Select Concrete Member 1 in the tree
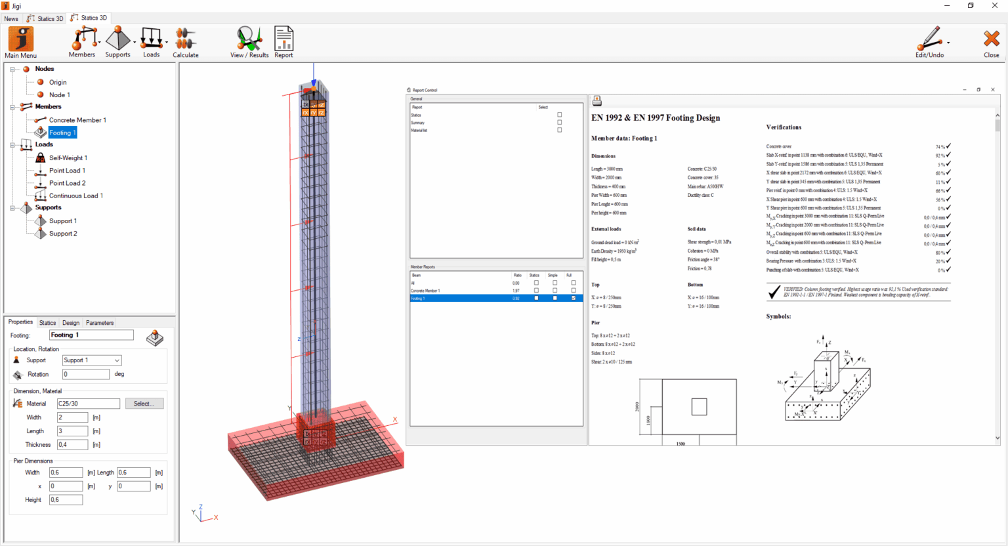 pyautogui.click(x=77, y=119)
